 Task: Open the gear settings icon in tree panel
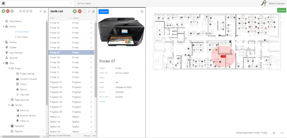click(x=12, y=11)
